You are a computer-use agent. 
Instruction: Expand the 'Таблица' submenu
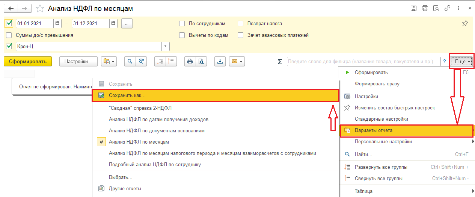pyautogui.click(x=407, y=191)
